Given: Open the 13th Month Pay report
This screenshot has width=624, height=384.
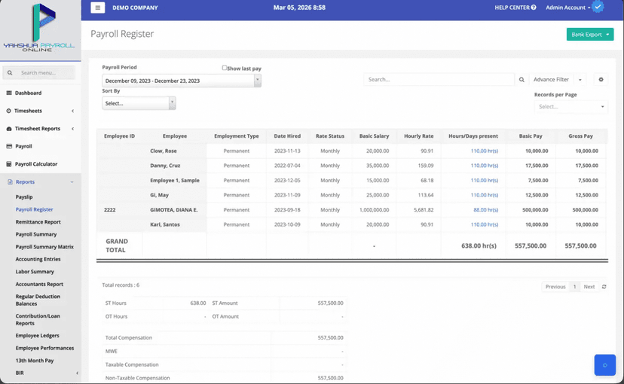Looking at the screenshot, I should coord(35,361).
